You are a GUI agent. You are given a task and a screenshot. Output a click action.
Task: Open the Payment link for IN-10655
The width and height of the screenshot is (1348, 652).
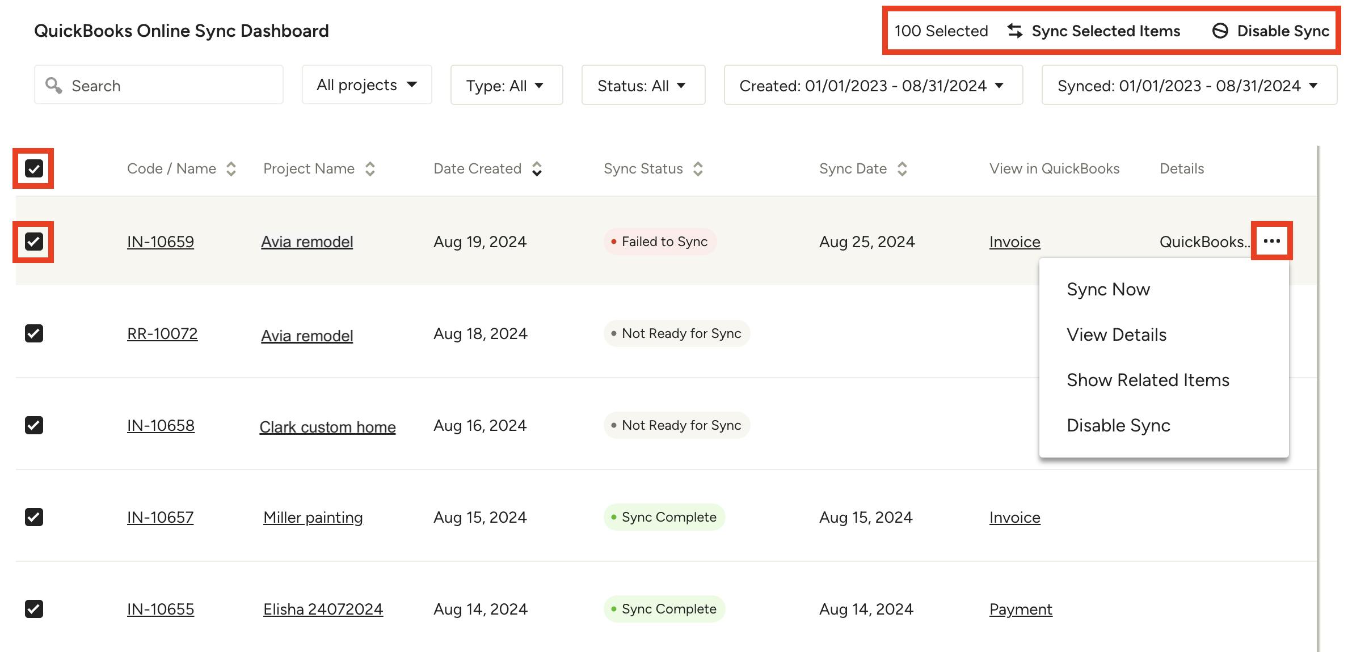click(x=1021, y=609)
